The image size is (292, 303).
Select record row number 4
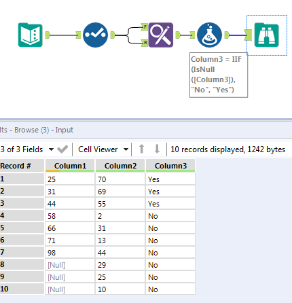point(22,216)
